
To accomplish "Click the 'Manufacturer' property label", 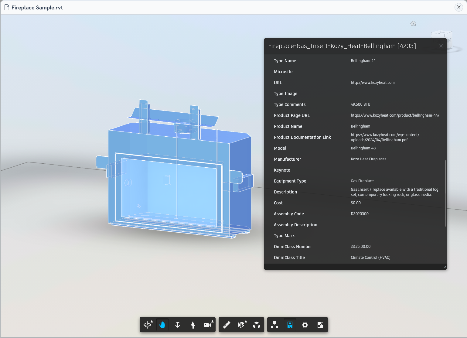I will click(x=288, y=159).
